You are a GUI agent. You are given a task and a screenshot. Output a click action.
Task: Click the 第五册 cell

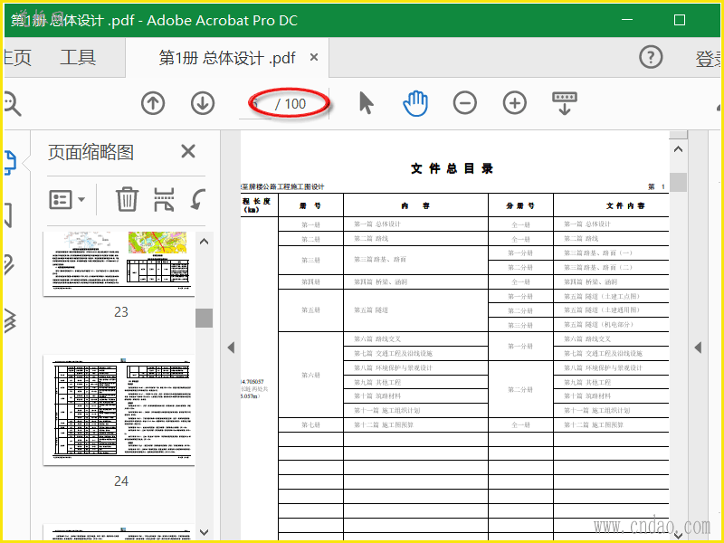click(x=310, y=310)
